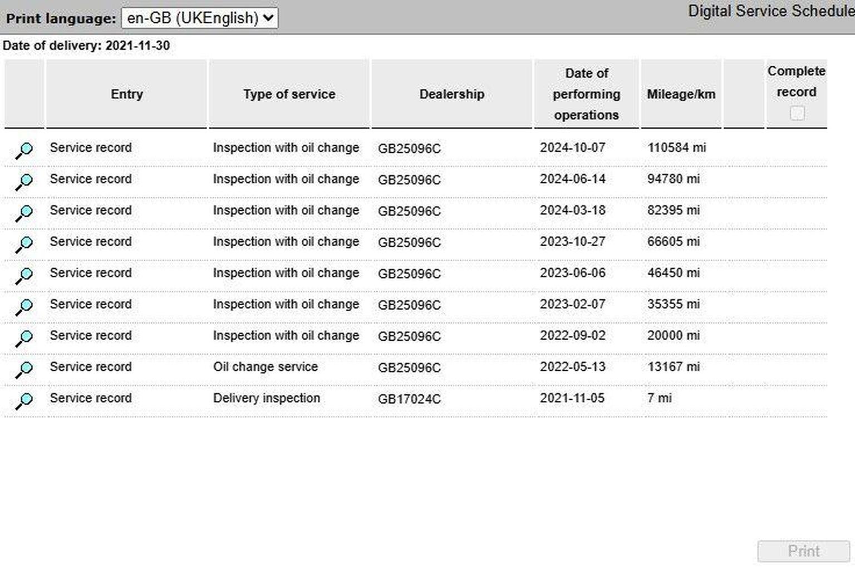
Task: Select mileage value 94780 mi
Action: 674,178
